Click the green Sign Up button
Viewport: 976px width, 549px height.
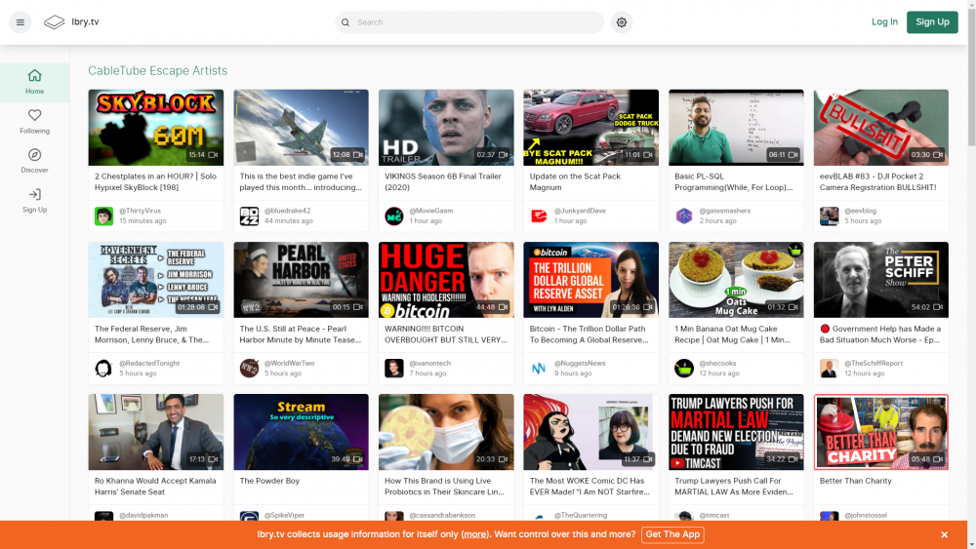[x=932, y=21]
